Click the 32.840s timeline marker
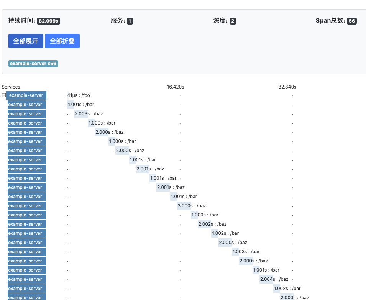Image resolution: width=366 pixels, height=300 pixels. coord(287,87)
